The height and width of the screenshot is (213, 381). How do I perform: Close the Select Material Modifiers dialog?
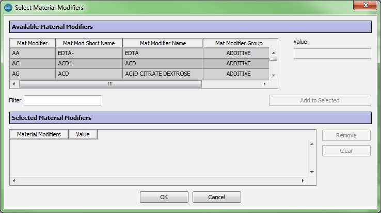click(x=365, y=5)
